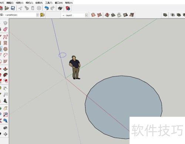Screen dimensions: 185x144
Task: Select the Pan hand tool
Action: tap(5, 108)
